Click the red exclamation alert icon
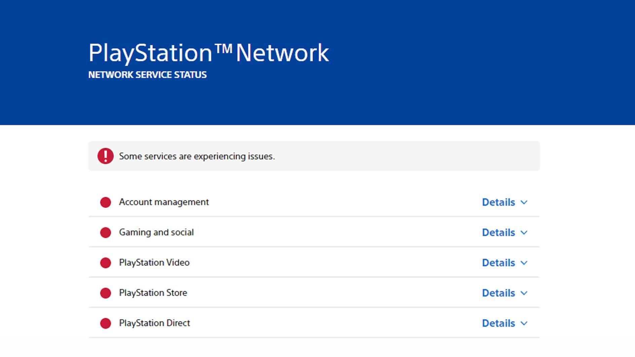This screenshot has width=635, height=357. [106, 156]
